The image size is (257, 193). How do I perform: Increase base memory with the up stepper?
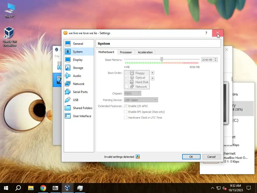[x=216, y=59]
